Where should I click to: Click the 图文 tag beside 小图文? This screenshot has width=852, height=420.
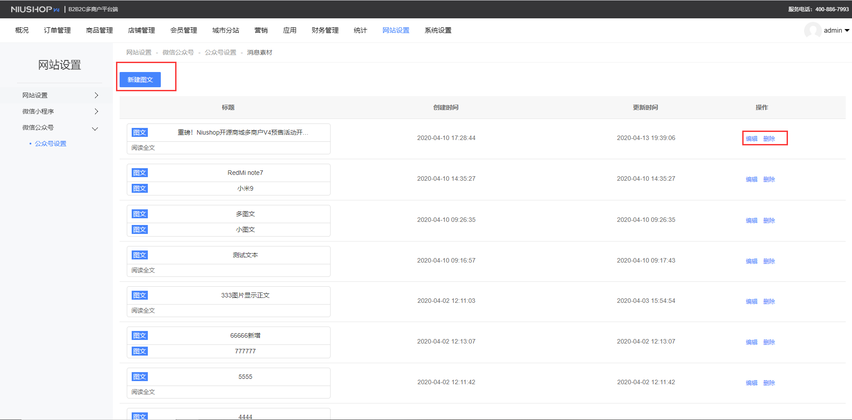(x=140, y=229)
